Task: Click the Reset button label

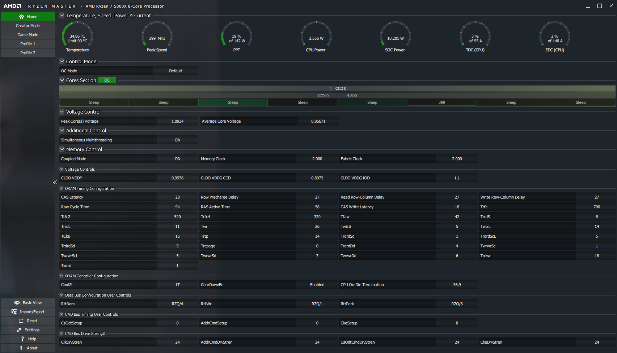Action: tap(32, 321)
